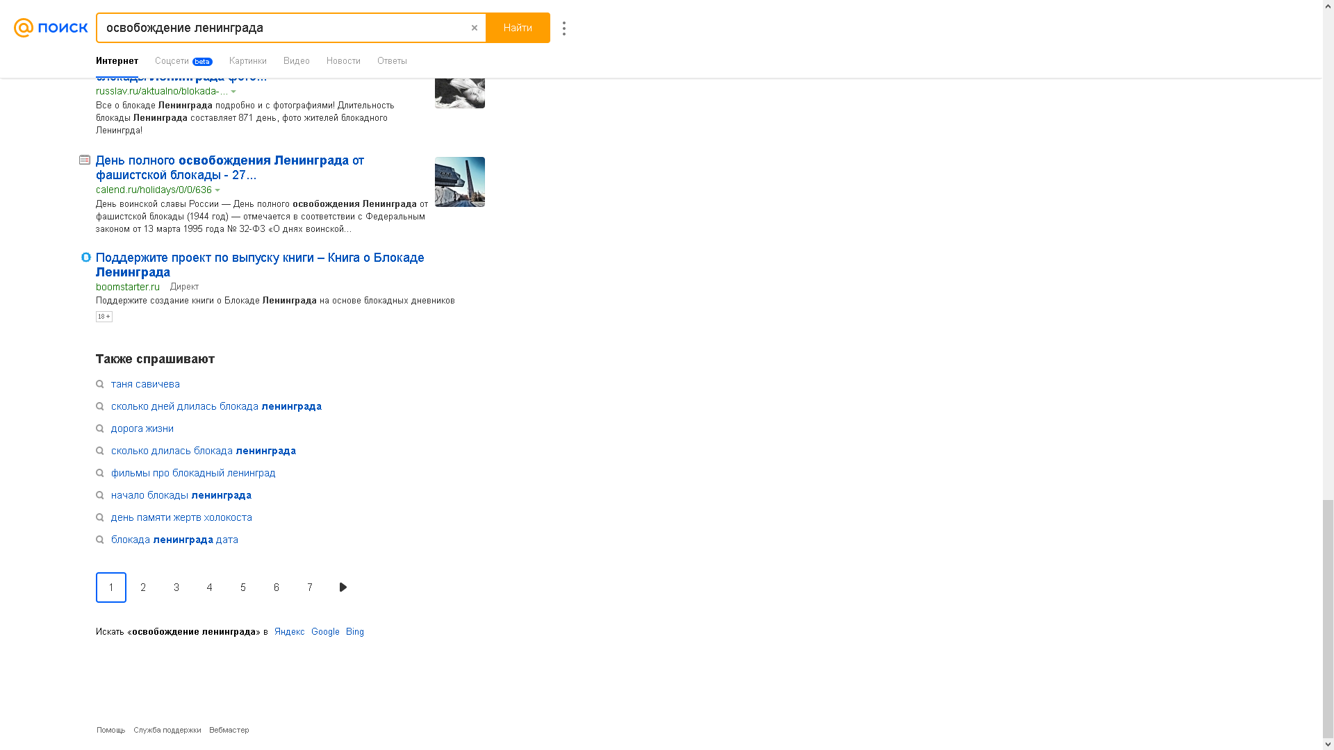1334x750 pixels.
Task: Open the three-dot options menu
Action: [564, 28]
